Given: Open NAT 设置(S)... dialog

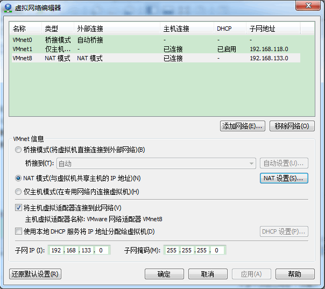Looking at the screenshot, I should [x=284, y=178].
